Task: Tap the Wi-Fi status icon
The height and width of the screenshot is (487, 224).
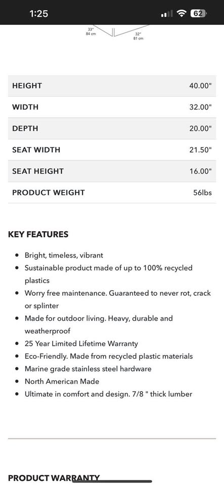Action: click(x=182, y=13)
